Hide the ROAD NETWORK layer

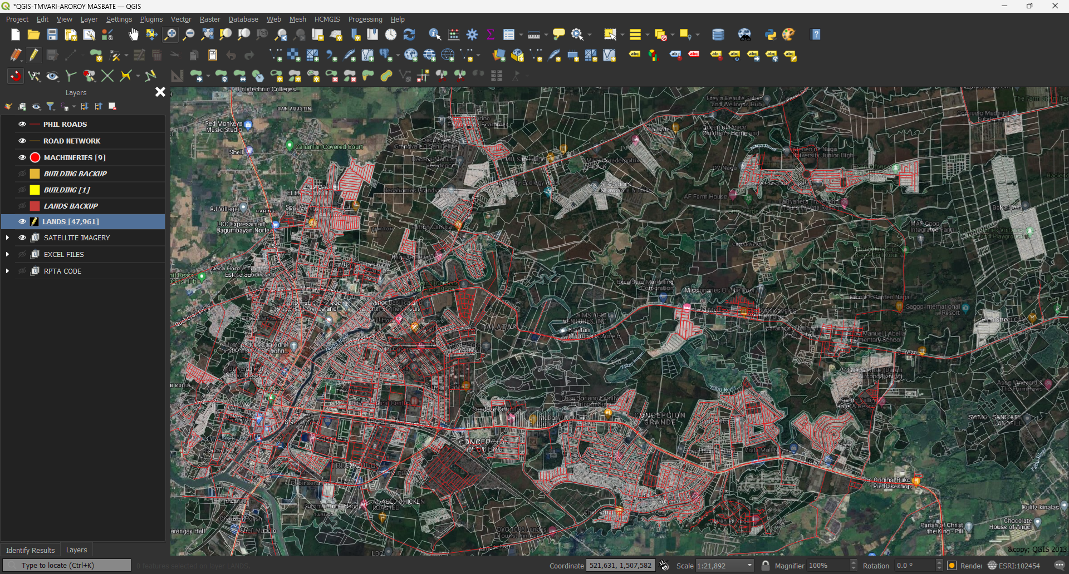[x=22, y=141]
